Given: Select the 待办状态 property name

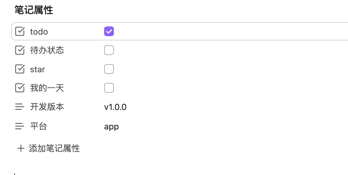Looking at the screenshot, I should [47, 50].
